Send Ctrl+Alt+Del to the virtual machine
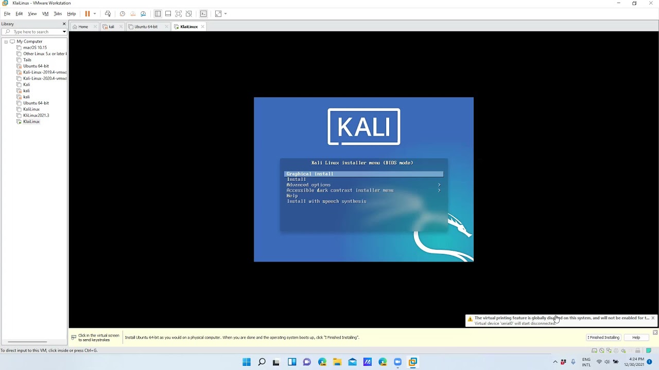This screenshot has width=659, height=370. 108,13
